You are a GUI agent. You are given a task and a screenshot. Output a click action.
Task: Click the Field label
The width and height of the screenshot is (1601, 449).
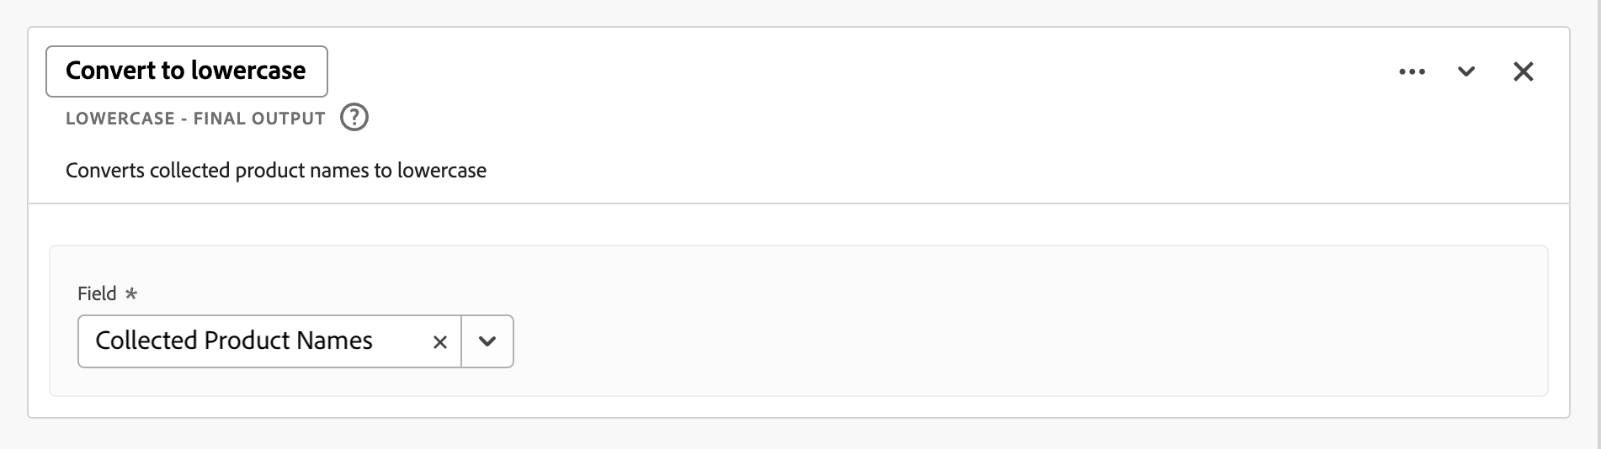tap(97, 293)
